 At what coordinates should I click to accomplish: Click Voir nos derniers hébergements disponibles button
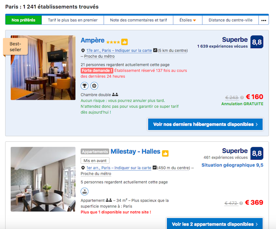pyautogui.click(x=205, y=124)
